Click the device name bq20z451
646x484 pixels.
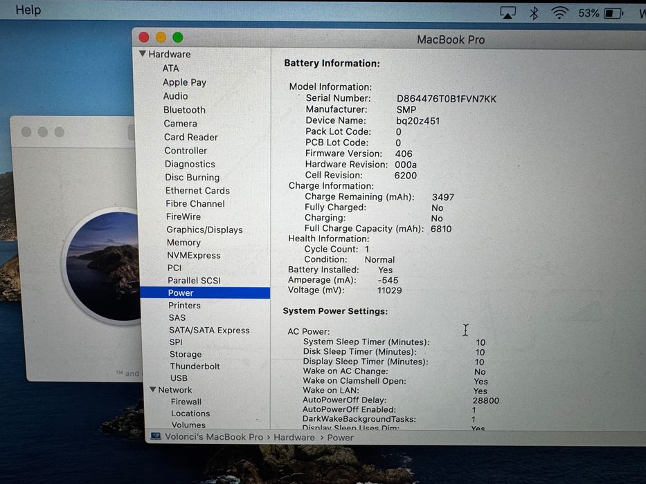[418, 121]
